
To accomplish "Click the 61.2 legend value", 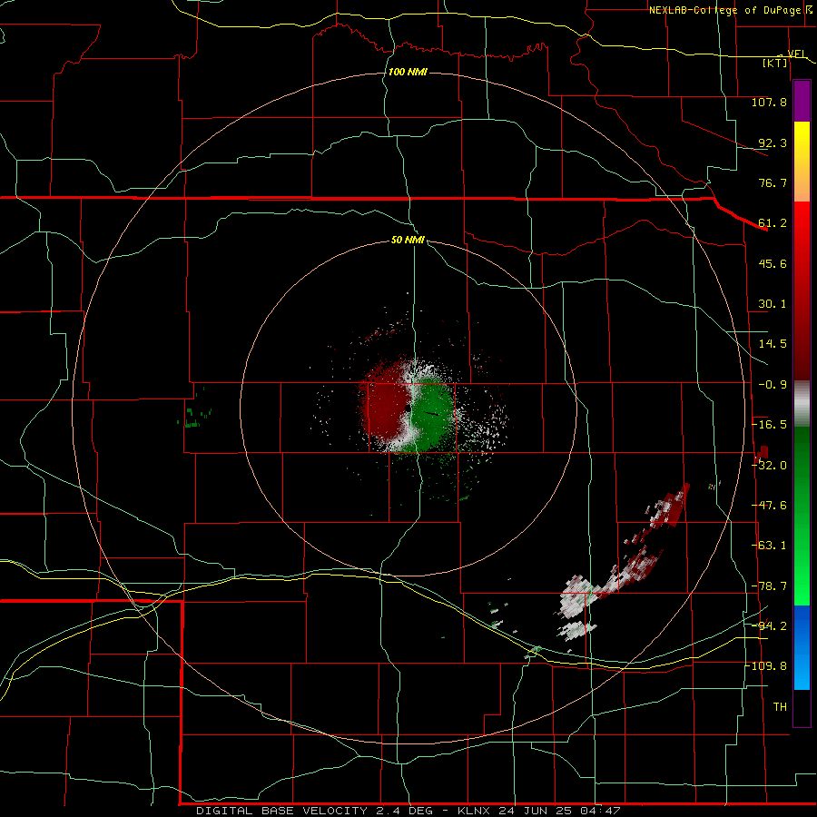I will coord(773,223).
